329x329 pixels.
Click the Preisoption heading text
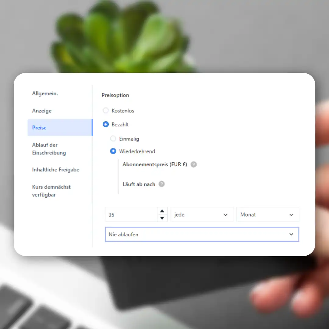tap(115, 95)
